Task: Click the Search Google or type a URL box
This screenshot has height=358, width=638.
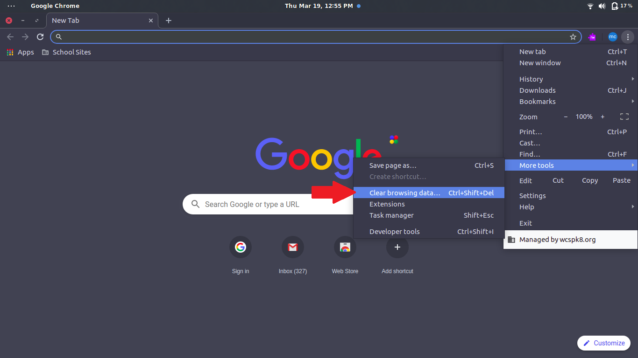Action: tap(269, 204)
